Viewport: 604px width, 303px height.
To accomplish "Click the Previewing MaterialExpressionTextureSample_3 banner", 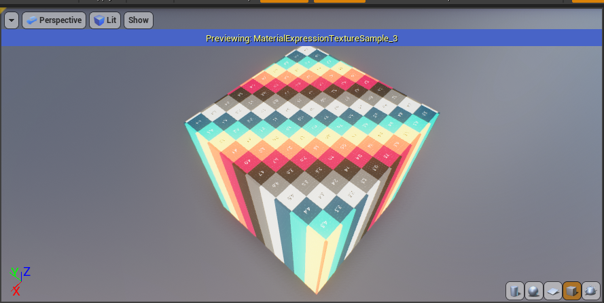I will click(x=302, y=39).
